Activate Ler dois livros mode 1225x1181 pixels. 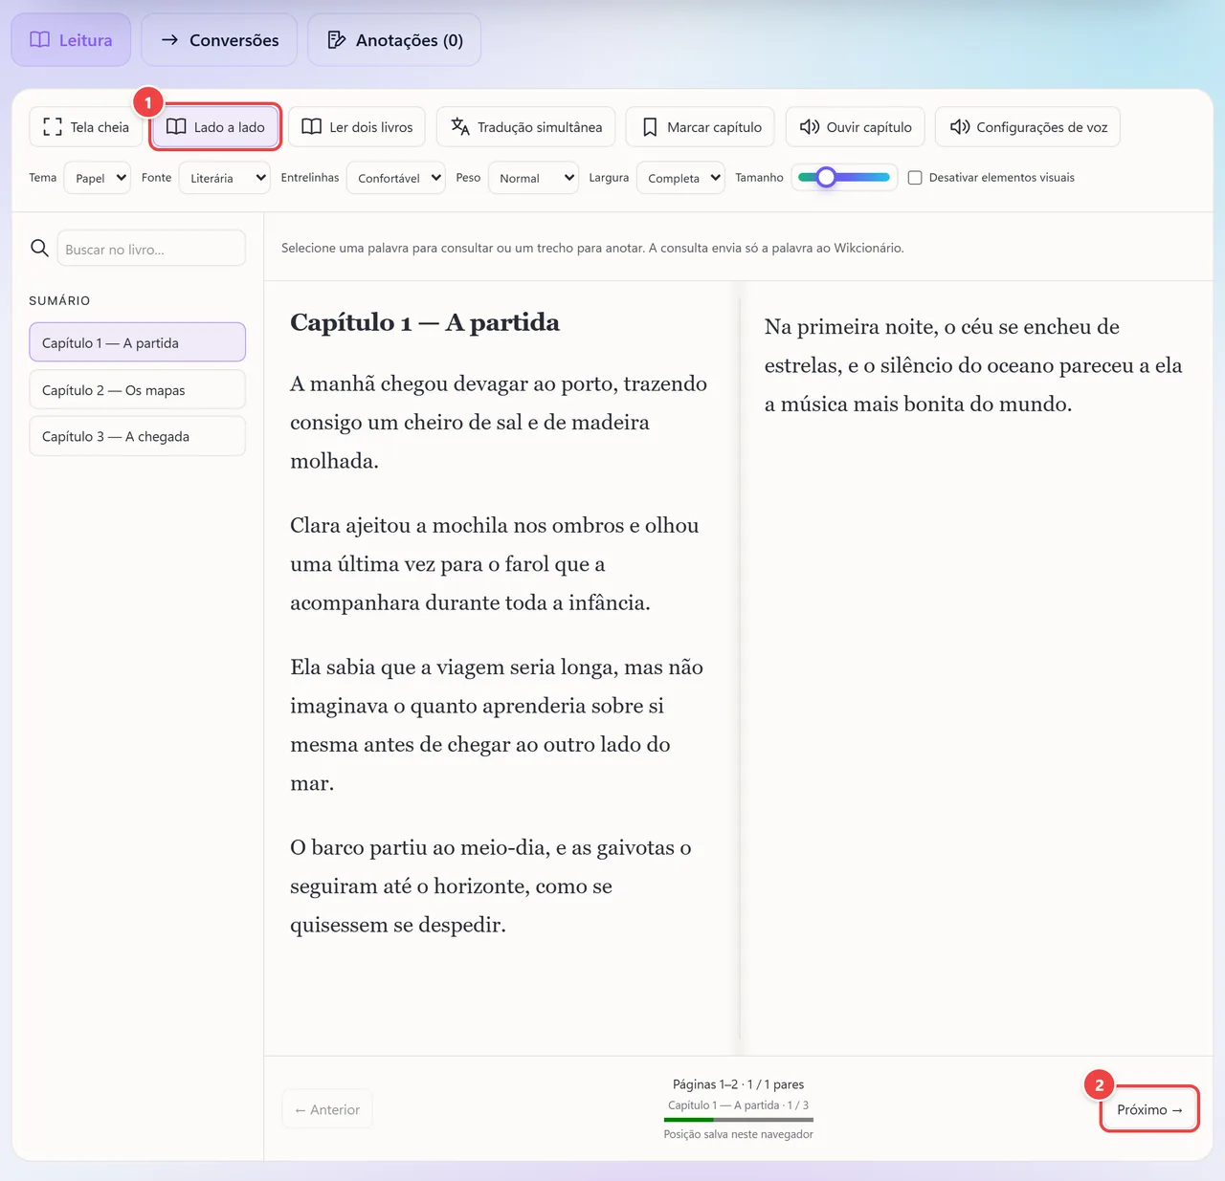(357, 127)
